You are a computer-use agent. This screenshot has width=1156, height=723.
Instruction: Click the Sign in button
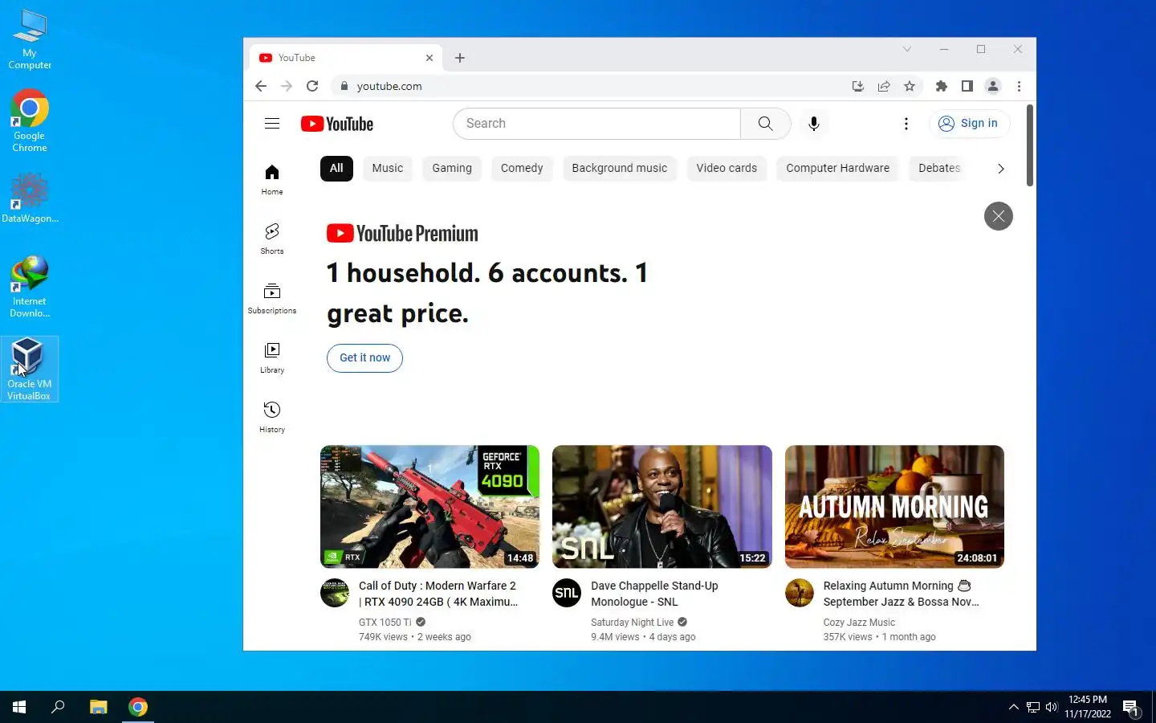click(969, 123)
